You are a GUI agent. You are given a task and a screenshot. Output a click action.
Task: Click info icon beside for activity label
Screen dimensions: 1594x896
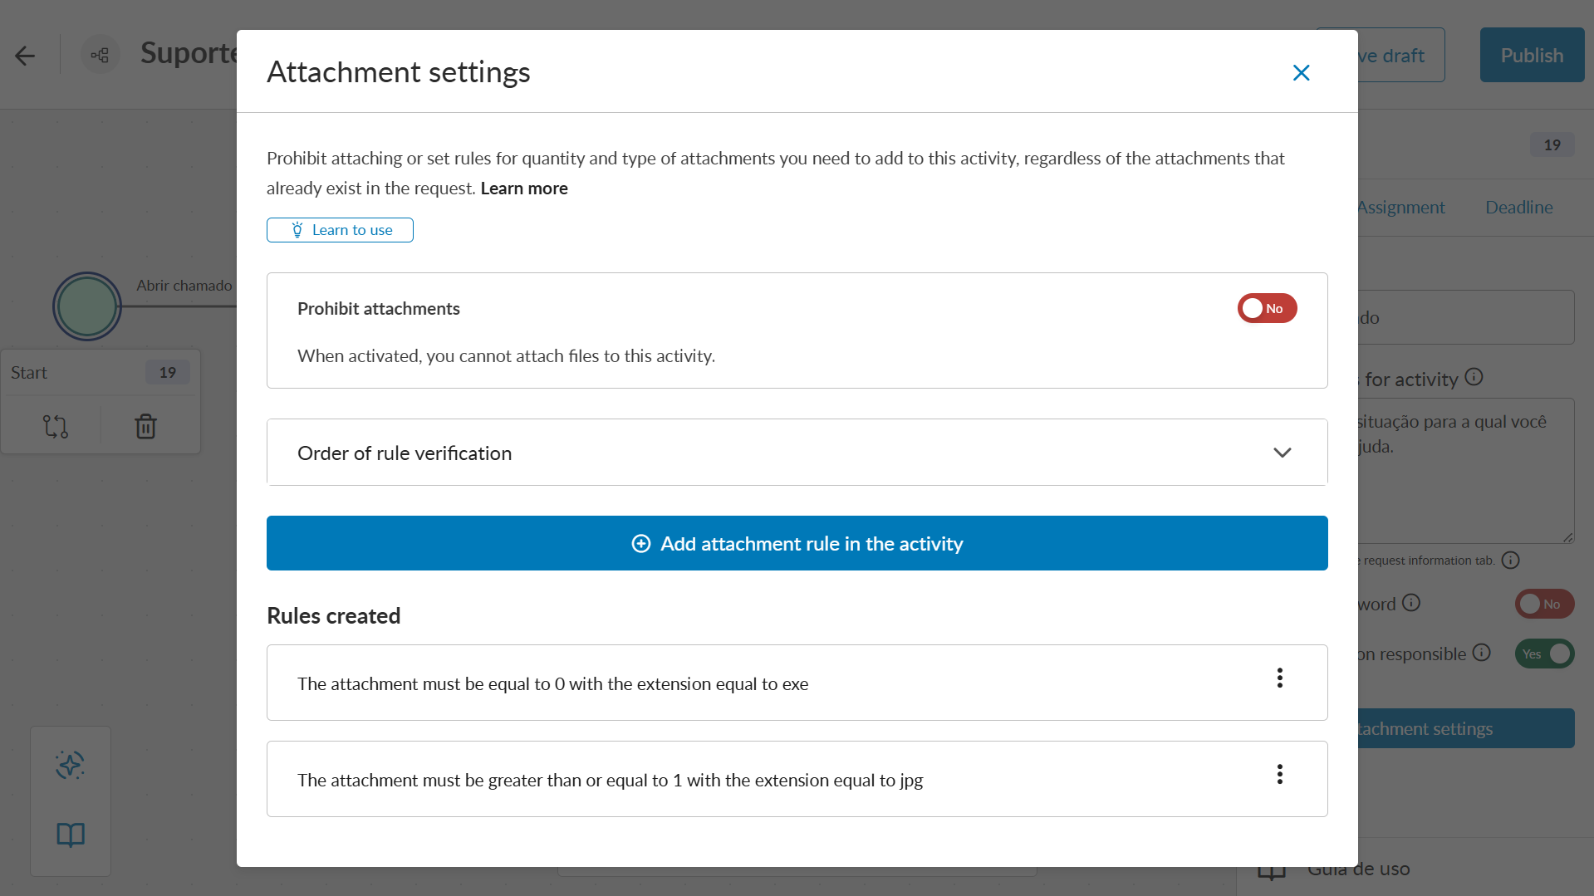(1474, 377)
